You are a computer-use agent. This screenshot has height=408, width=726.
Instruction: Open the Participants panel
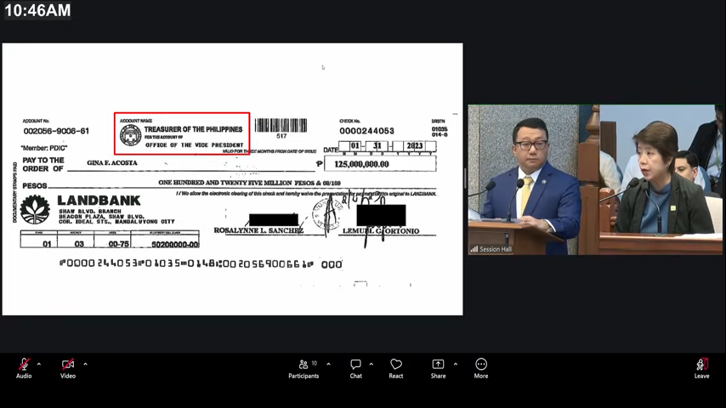coord(303,369)
